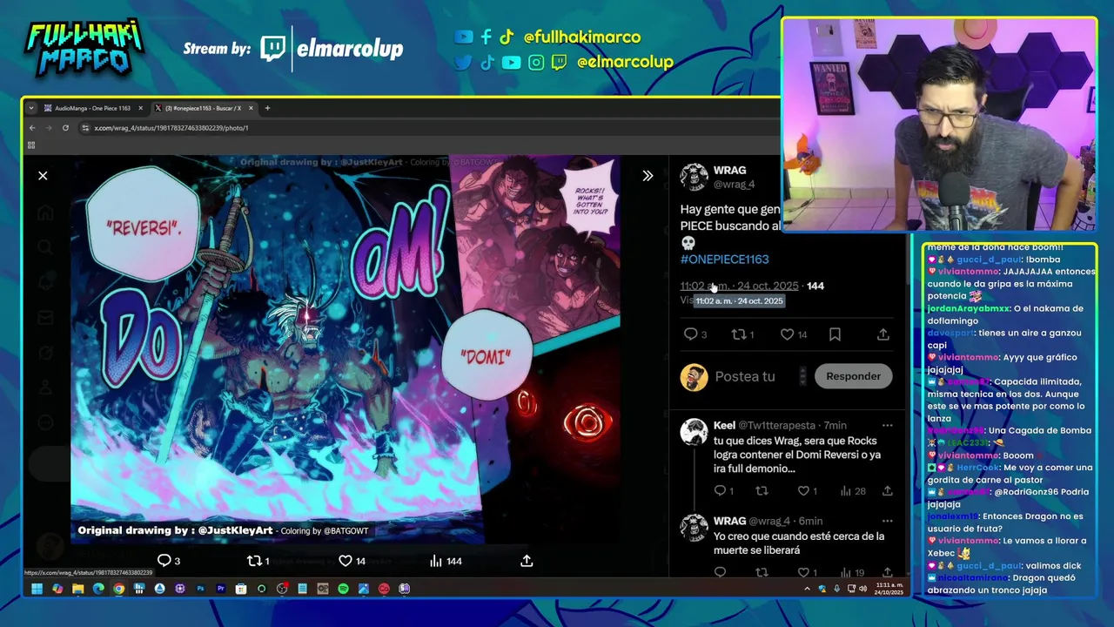Open the 11:02 a.m. 24 oct. 2025 timestamp
Image resolution: width=1114 pixels, height=627 pixels.
(x=739, y=286)
